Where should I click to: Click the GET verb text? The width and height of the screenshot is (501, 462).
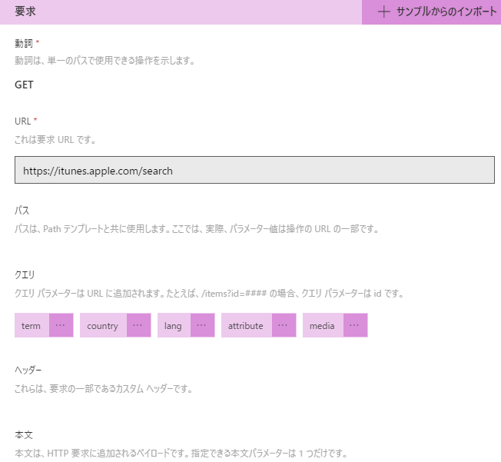click(24, 85)
